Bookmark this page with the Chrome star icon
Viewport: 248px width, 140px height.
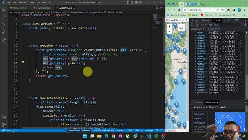coord(222,10)
